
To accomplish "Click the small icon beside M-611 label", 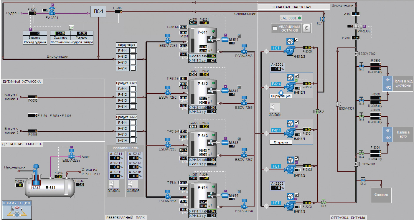I will coord(240,36).
